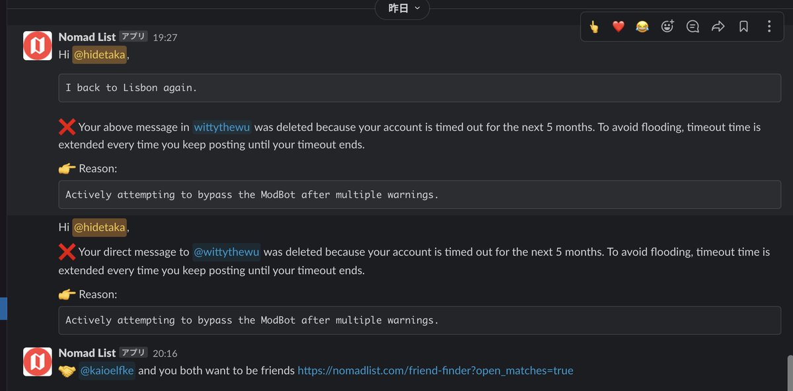
Task: Click second 'Actively attempting to bypass' code block
Action: point(420,320)
